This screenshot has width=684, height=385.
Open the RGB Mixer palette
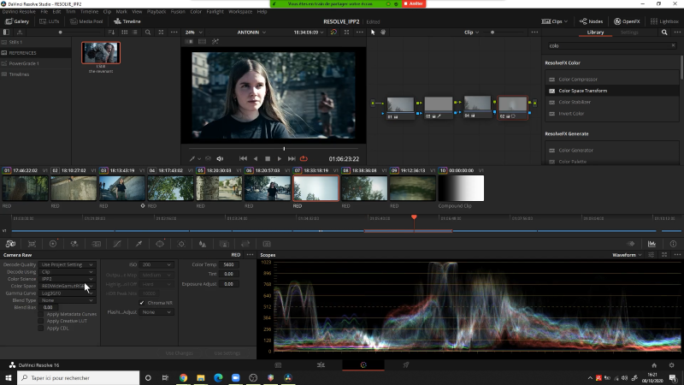(74, 244)
